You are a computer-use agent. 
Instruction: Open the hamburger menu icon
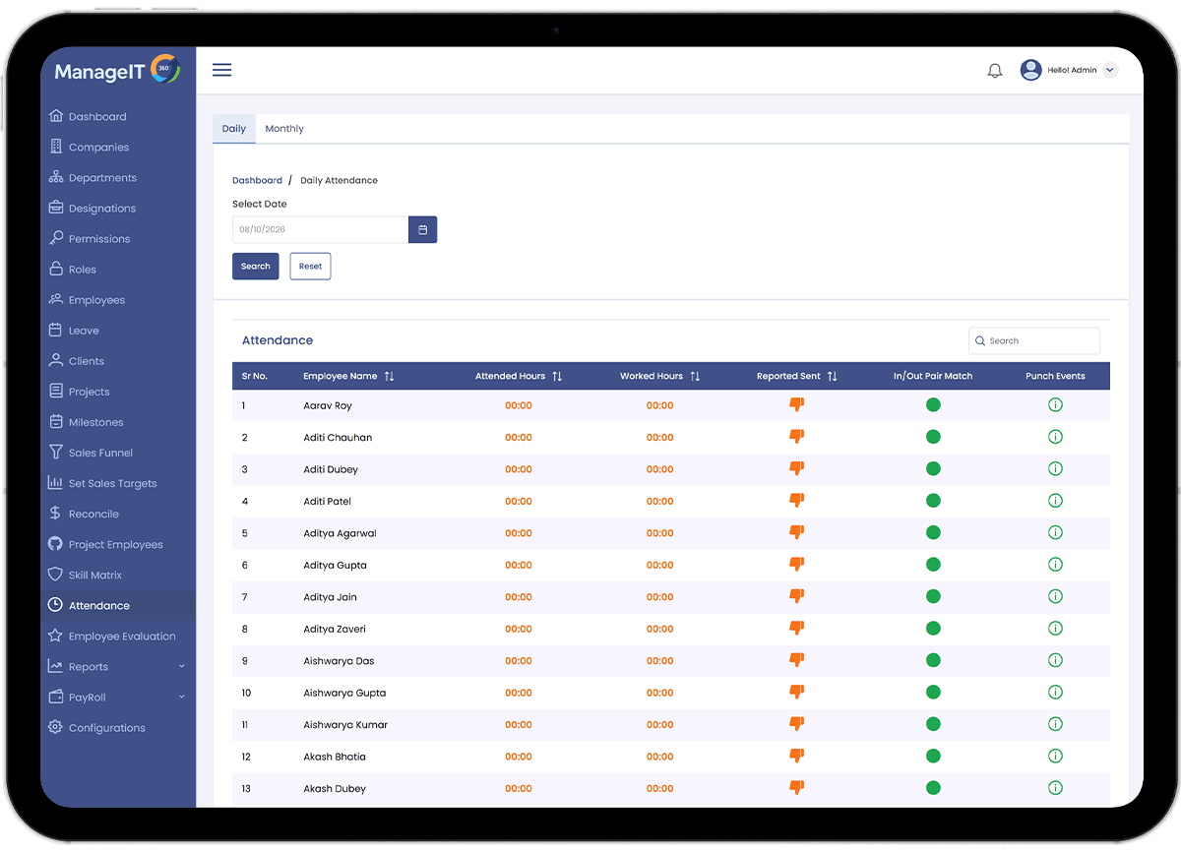[x=222, y=70]
